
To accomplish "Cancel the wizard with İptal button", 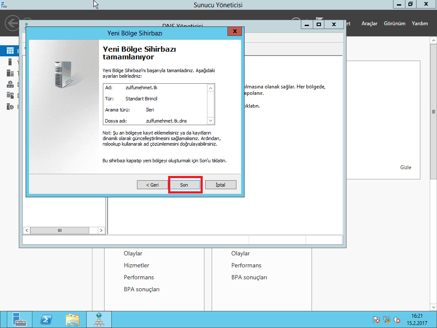I will (221, 184).
